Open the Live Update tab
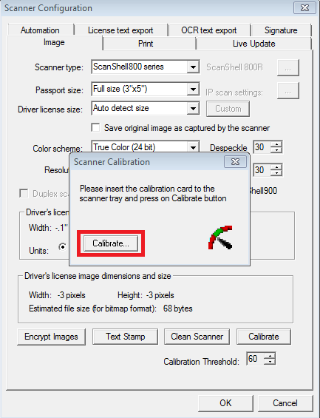Image resolution: width=320 pixels, height=418 pixels. (x=253, y=44)
